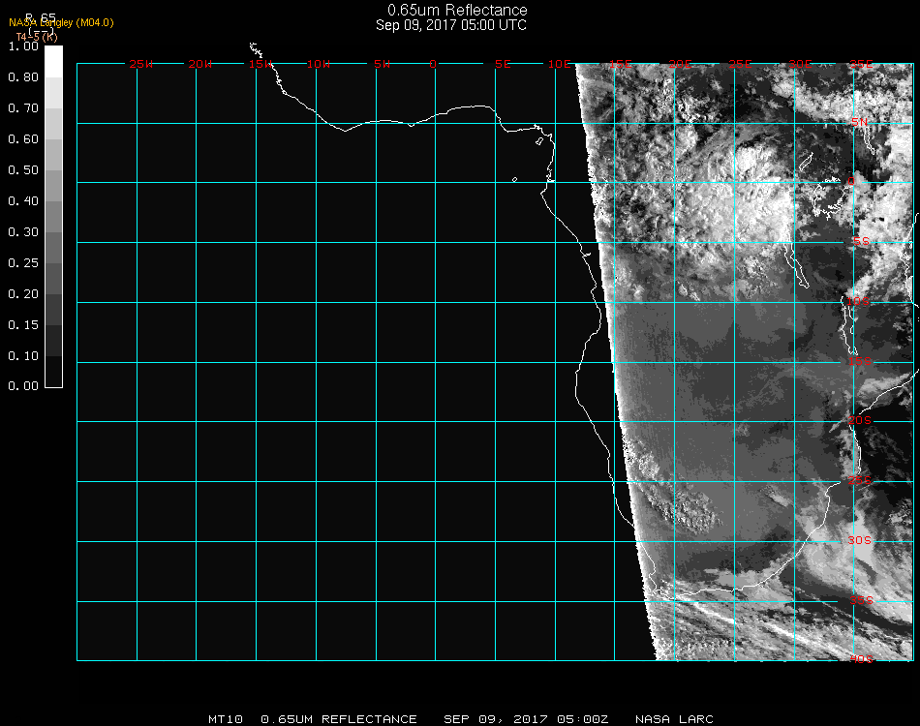The height and width of the screenshot is (726, 920).
Task: Click the "T4-5 (K)" label
Action: (x=37, y=37)
